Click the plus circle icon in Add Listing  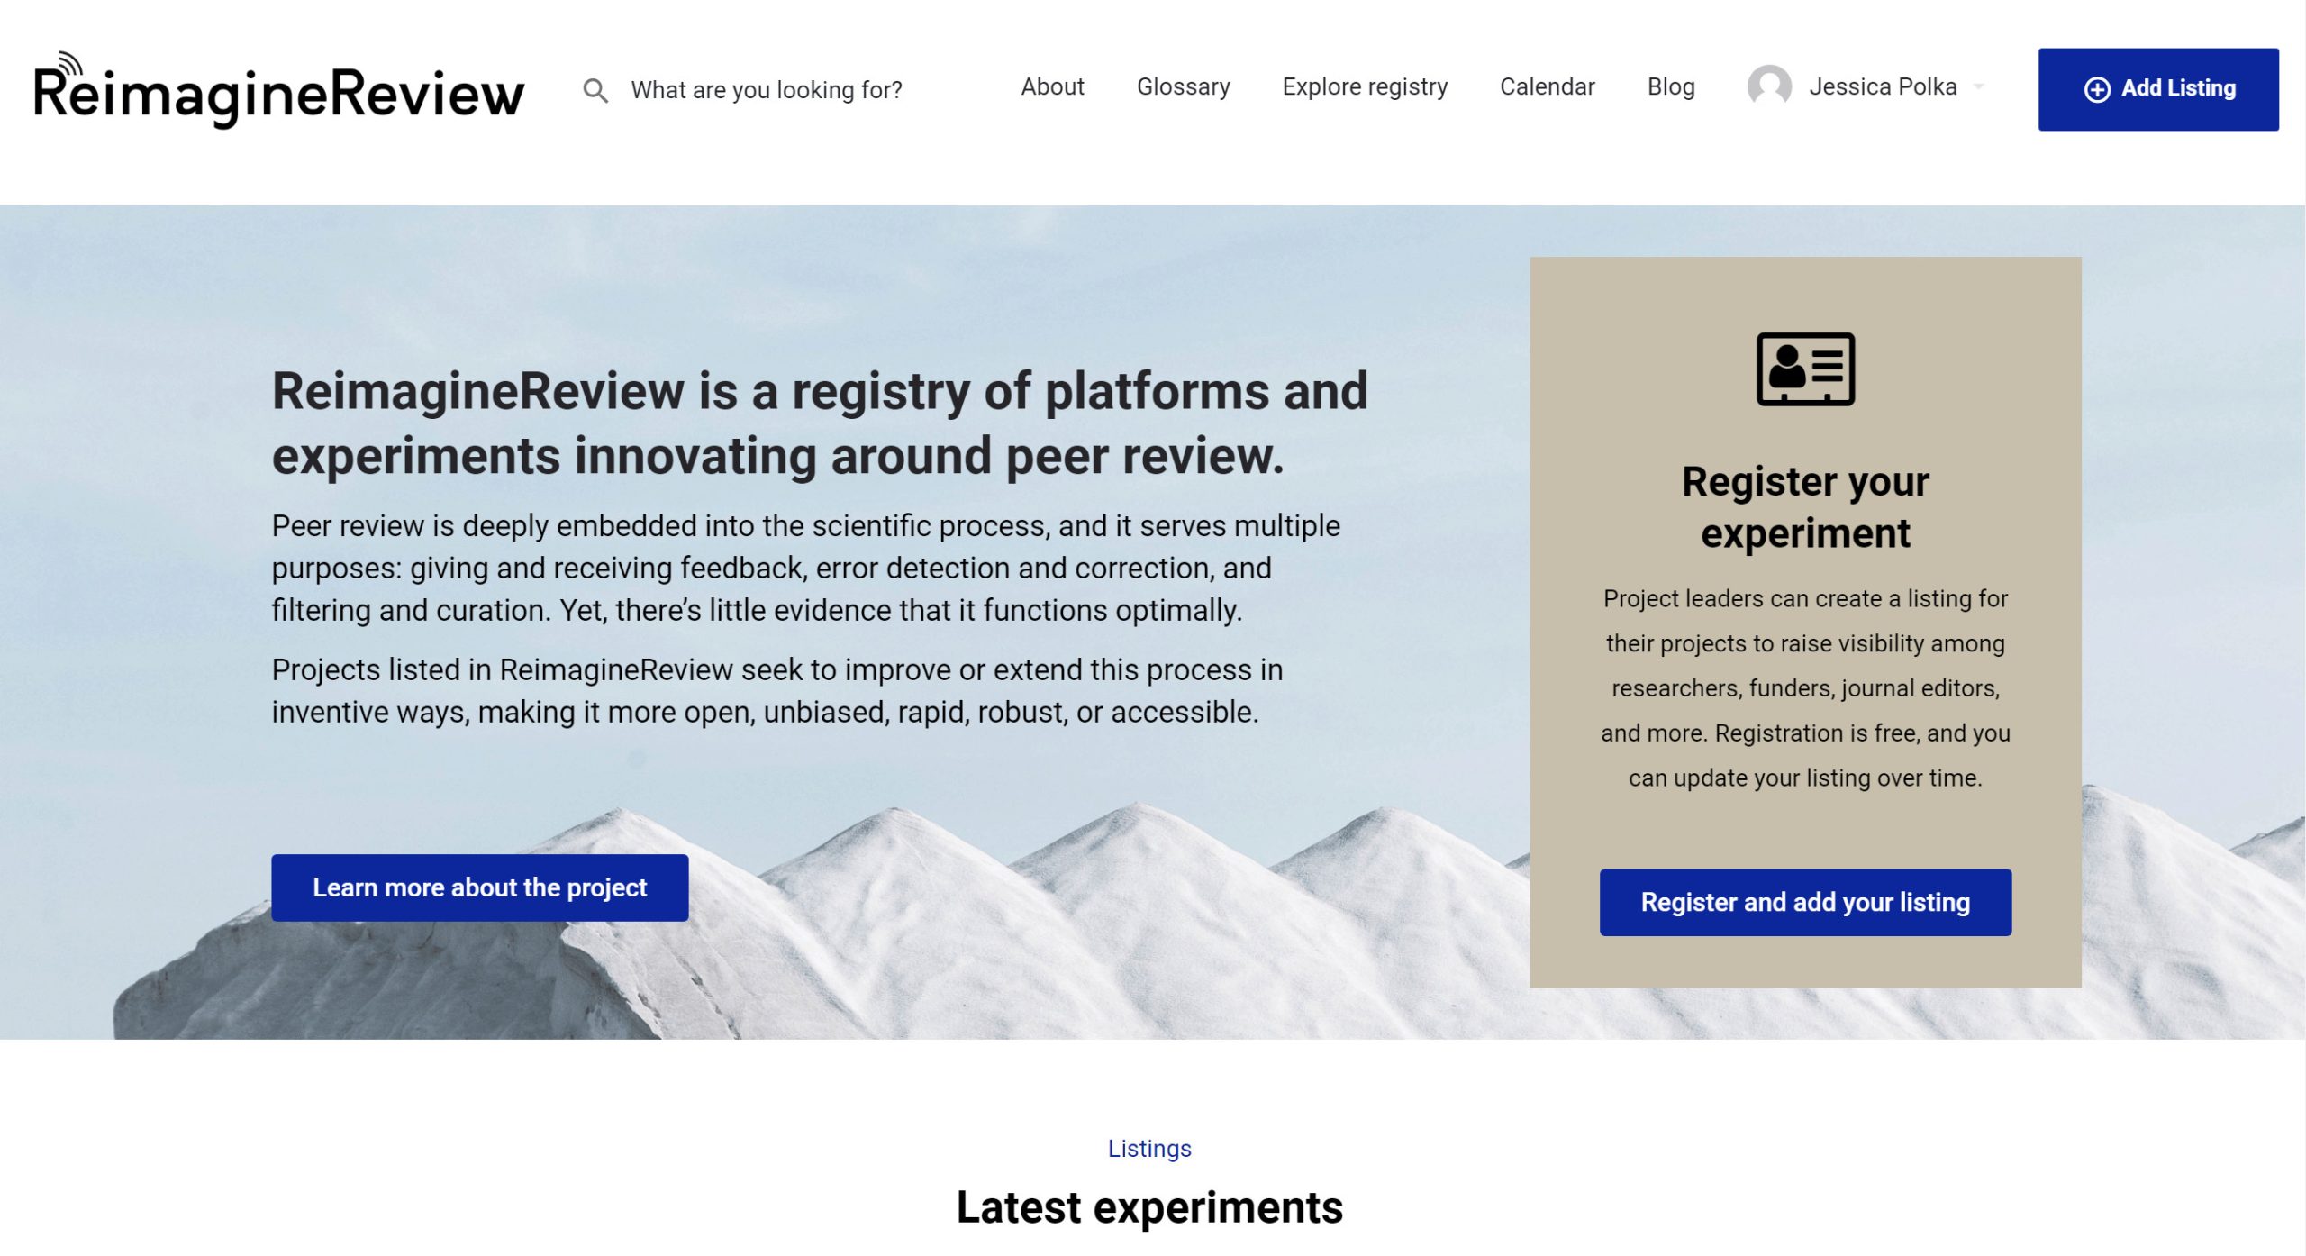click(2096, 89)
